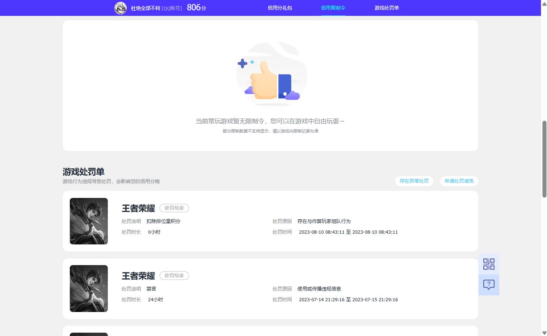Click the reason 存在与作弊玩家组队行为
This screenshot has width=548, height=336.
[324, 221]
